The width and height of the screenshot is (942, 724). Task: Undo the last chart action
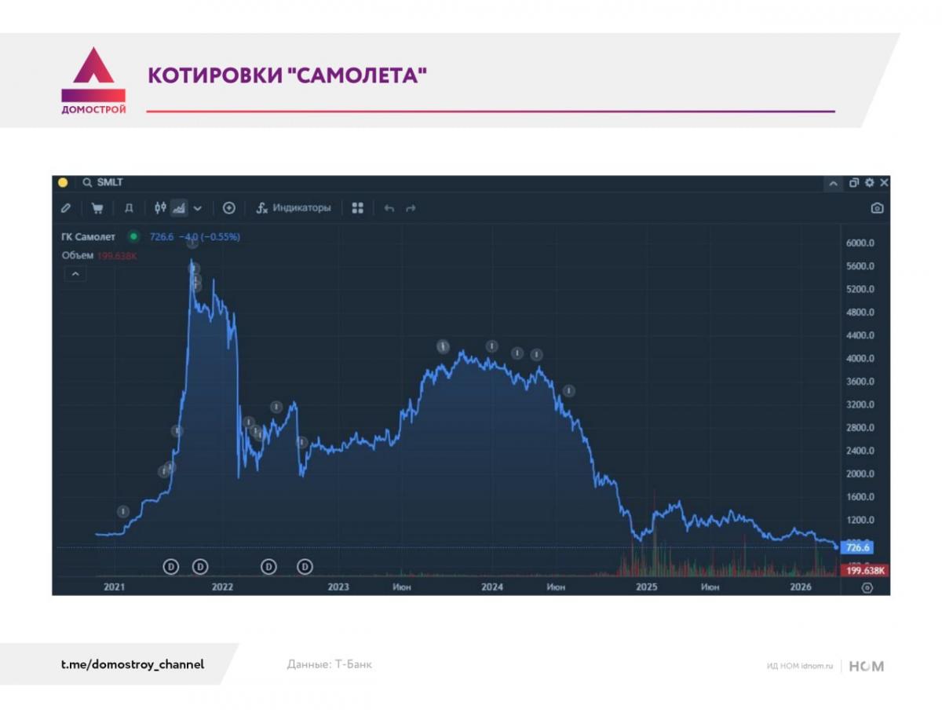point(389,208)
